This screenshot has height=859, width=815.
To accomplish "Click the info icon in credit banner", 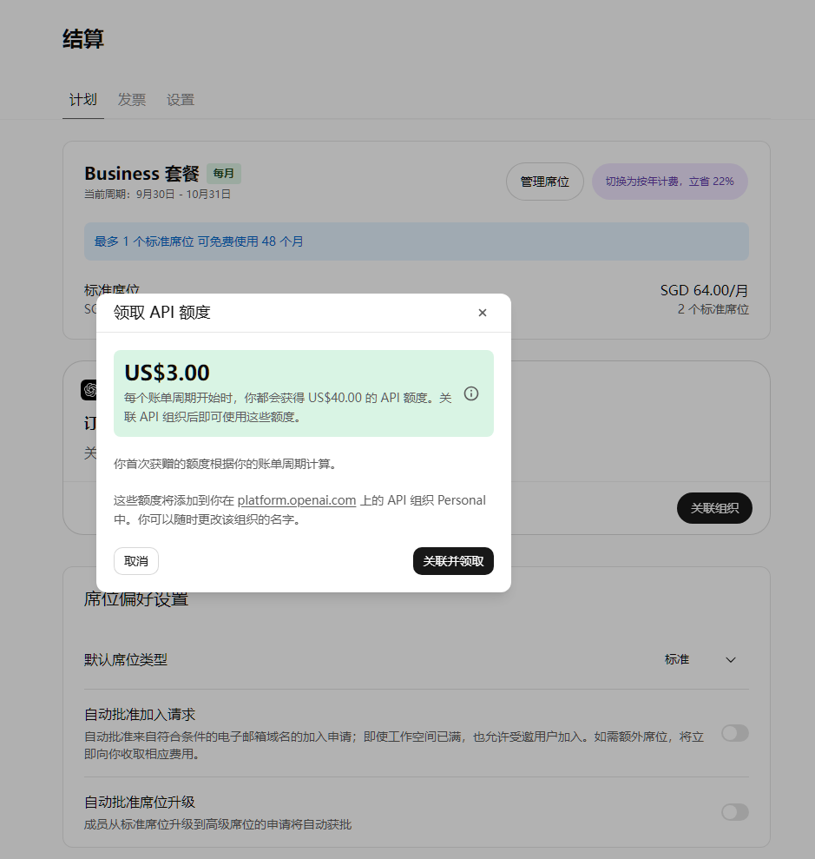I will pyautogui.click(x=471, y=393).
